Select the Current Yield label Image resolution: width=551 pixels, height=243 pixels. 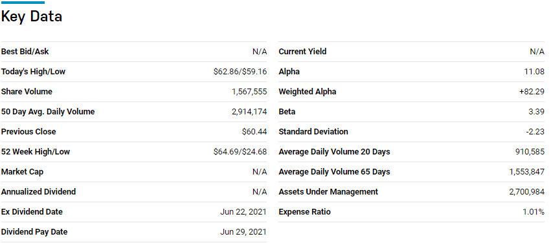tap(302, 52)
